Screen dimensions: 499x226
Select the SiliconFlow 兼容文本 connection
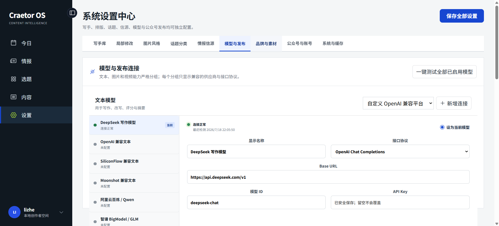134,164
